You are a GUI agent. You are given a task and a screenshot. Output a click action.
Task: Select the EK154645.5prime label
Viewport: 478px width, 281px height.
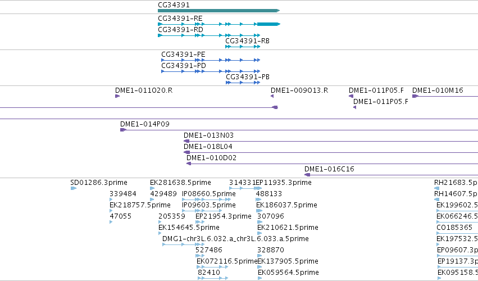click(189, 228)
